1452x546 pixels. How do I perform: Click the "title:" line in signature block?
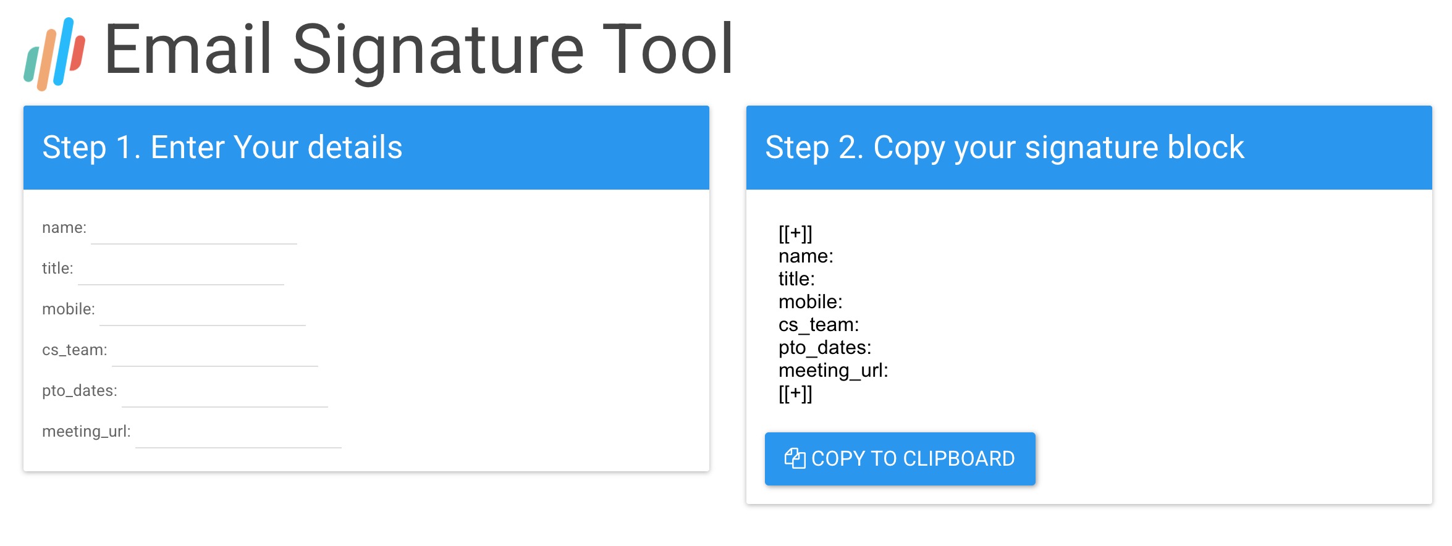796,279
